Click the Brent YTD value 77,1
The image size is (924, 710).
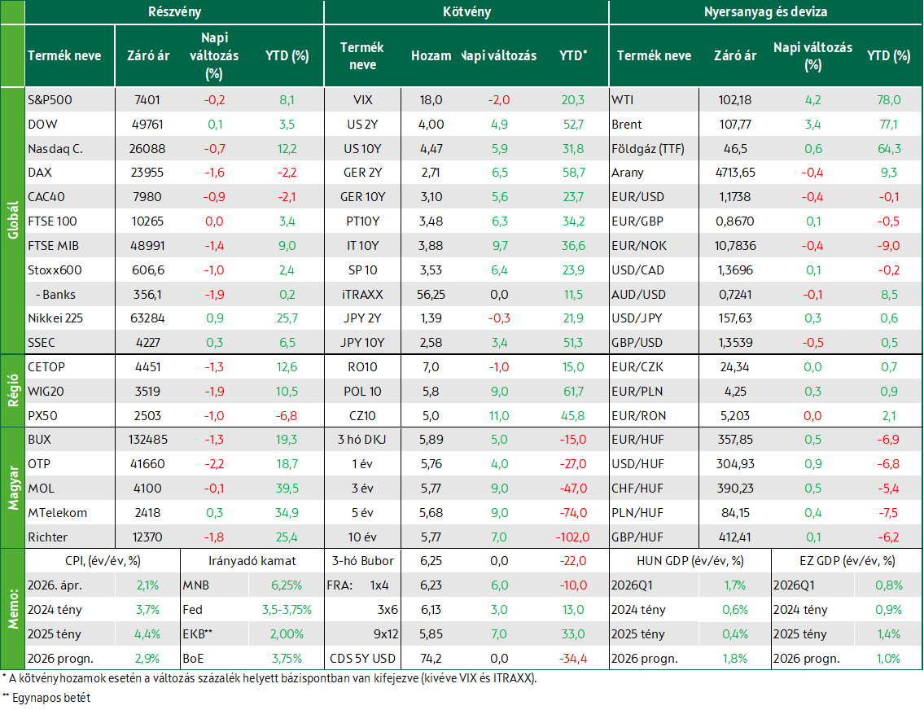888,125
